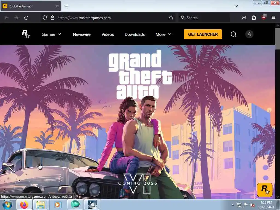This screenshot has height=210, width=280.
Task: Open the Action Center flag icon
Action: [246, 205]
